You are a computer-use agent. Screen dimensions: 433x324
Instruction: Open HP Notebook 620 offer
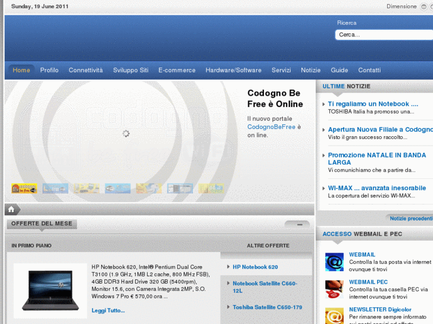pos(255,267)
